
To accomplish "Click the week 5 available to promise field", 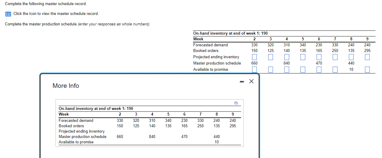I will pos(303,70).
